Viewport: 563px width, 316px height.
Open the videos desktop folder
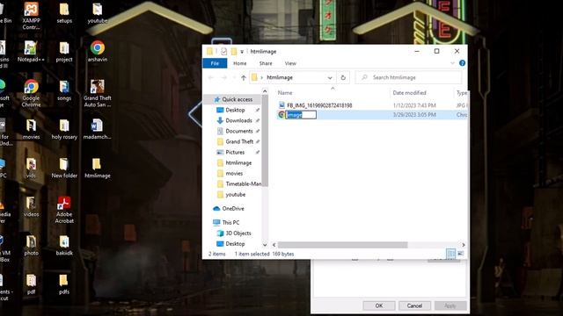pyautogui.click(x=32, y=206)
